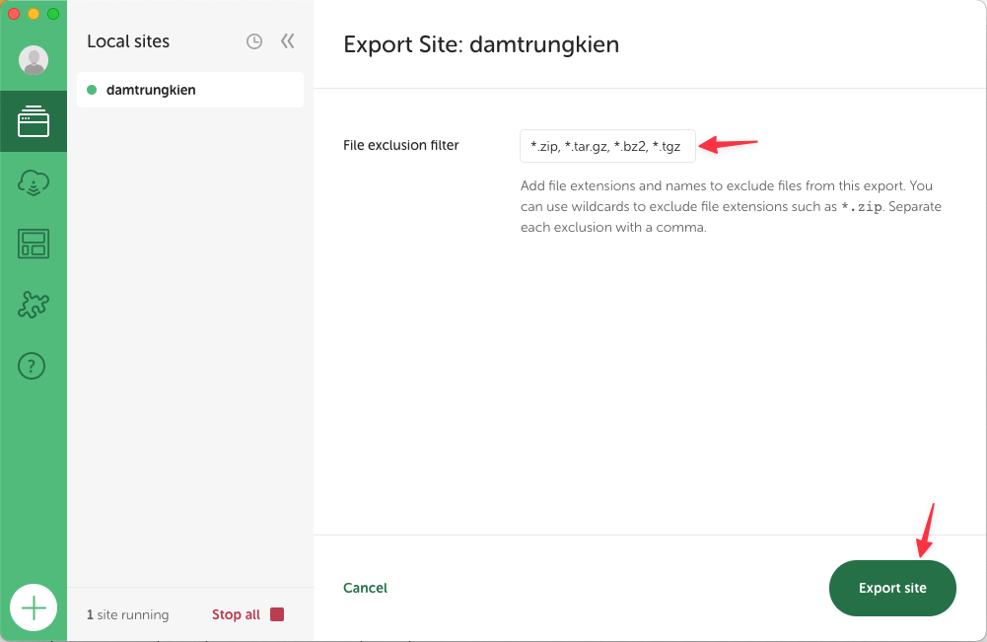Select the damtrungkien site
Viewport: 987px width, 642px height.
click(x=190, y=90)
